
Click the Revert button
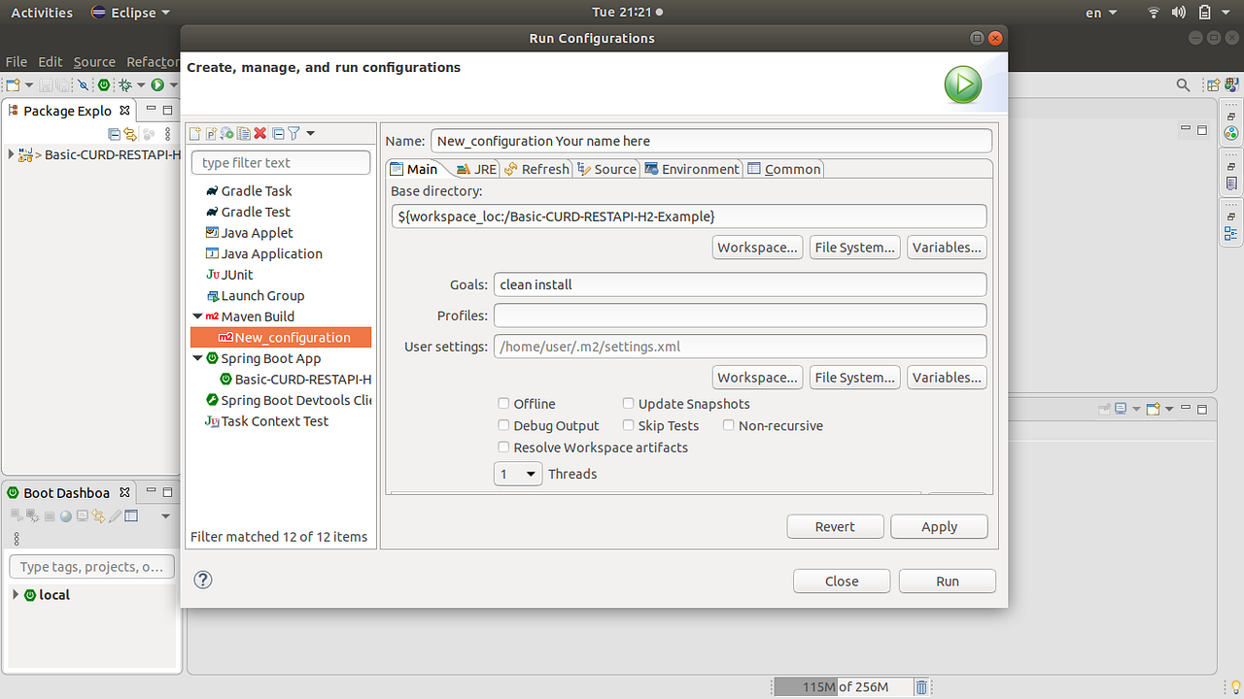point(835,526)
